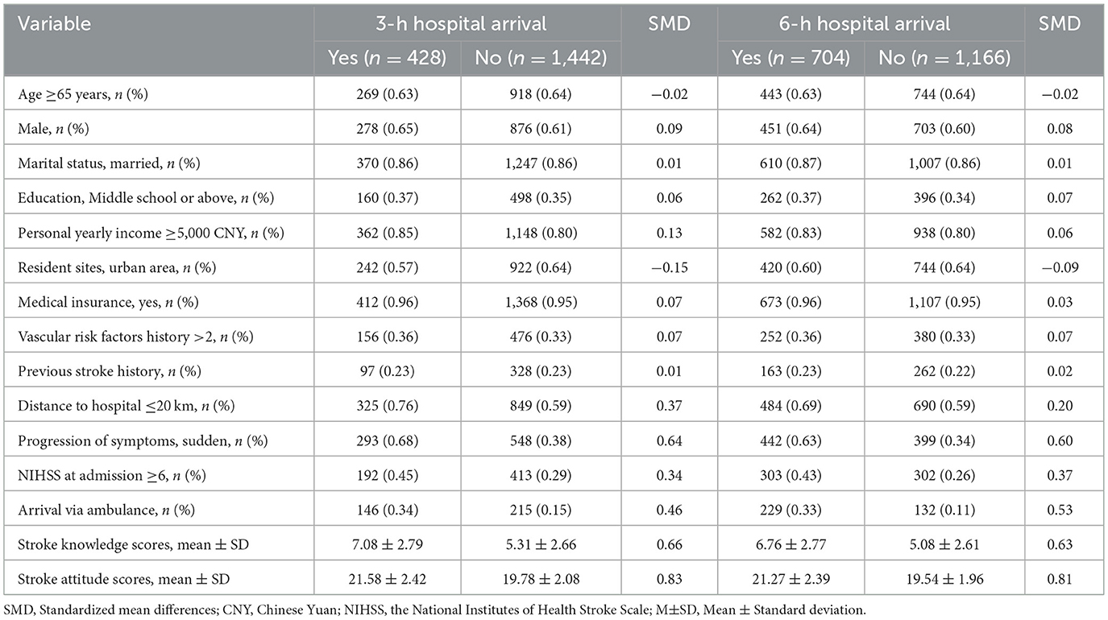Screen dimensions: 1108x620
Task: Click the "Yes (n = 704)" subheader
Action: click(790, 57)
